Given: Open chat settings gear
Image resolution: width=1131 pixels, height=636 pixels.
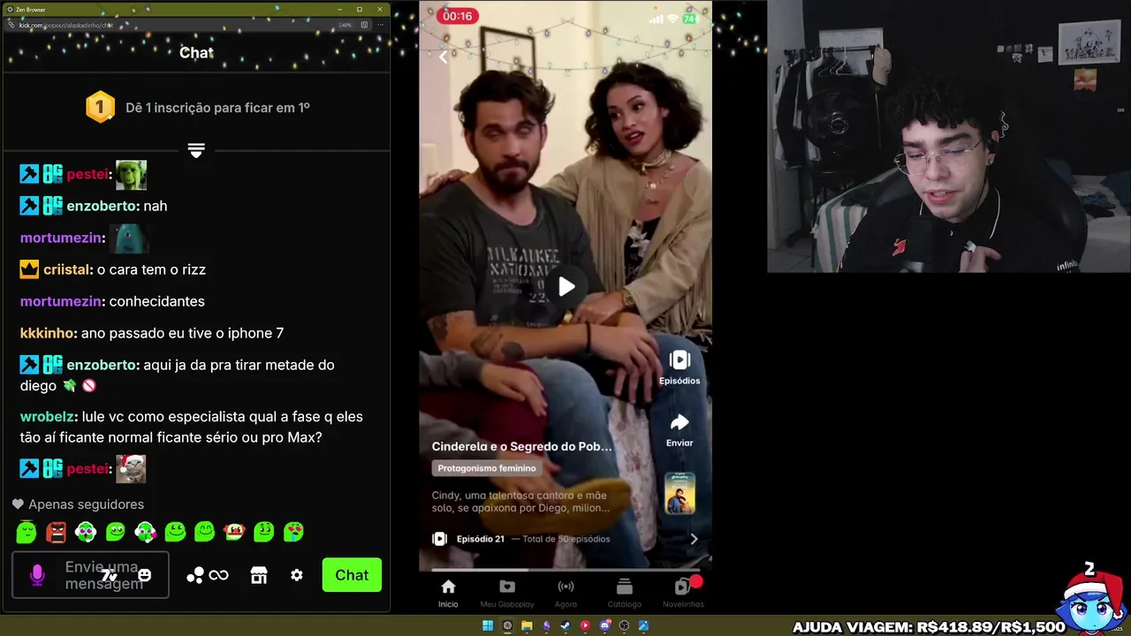Looking at the screenshot, I should pos(297,575).
